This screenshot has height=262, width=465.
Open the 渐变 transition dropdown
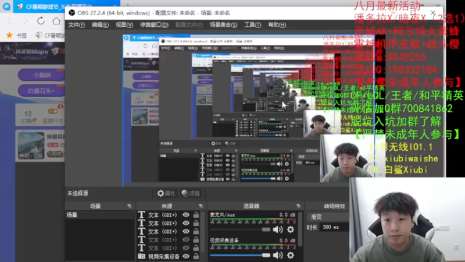328,217
